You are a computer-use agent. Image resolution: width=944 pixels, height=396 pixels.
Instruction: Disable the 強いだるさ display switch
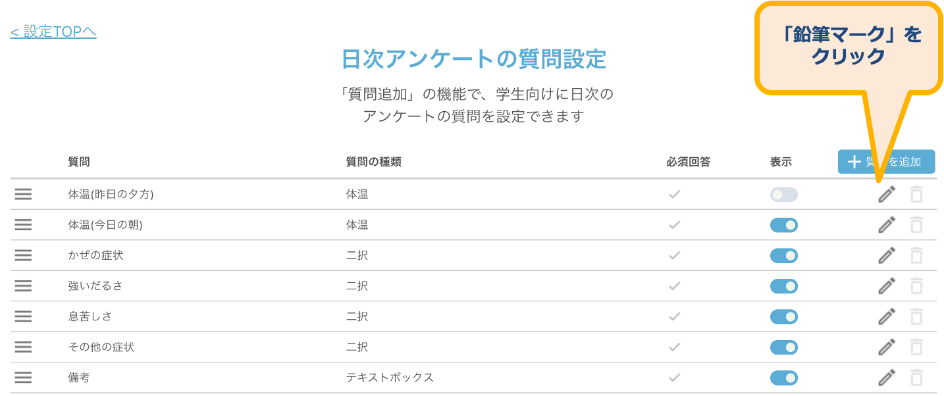tap(783, 286)
